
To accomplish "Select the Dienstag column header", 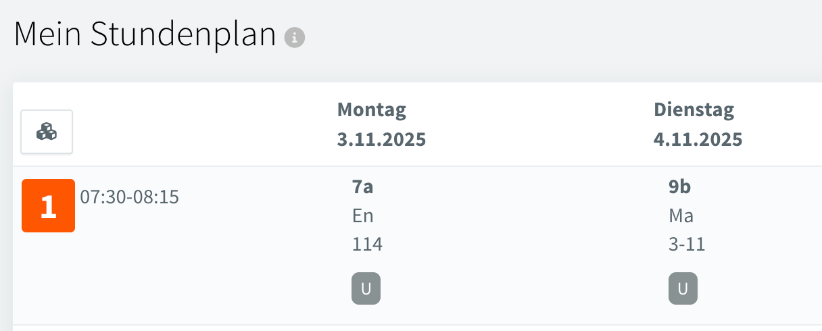I will click(694, 109).
